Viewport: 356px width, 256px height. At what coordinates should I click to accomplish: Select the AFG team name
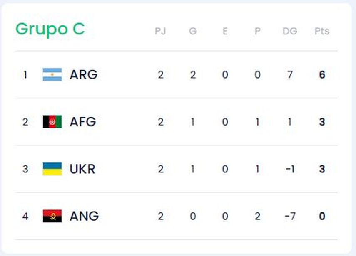[x=83, y=122]
